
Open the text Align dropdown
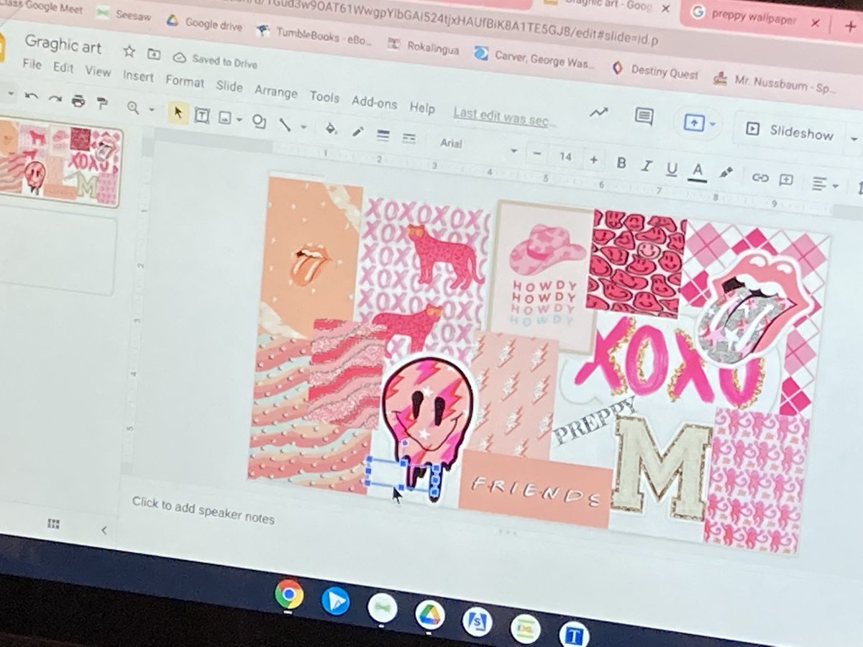pos(825,185)
